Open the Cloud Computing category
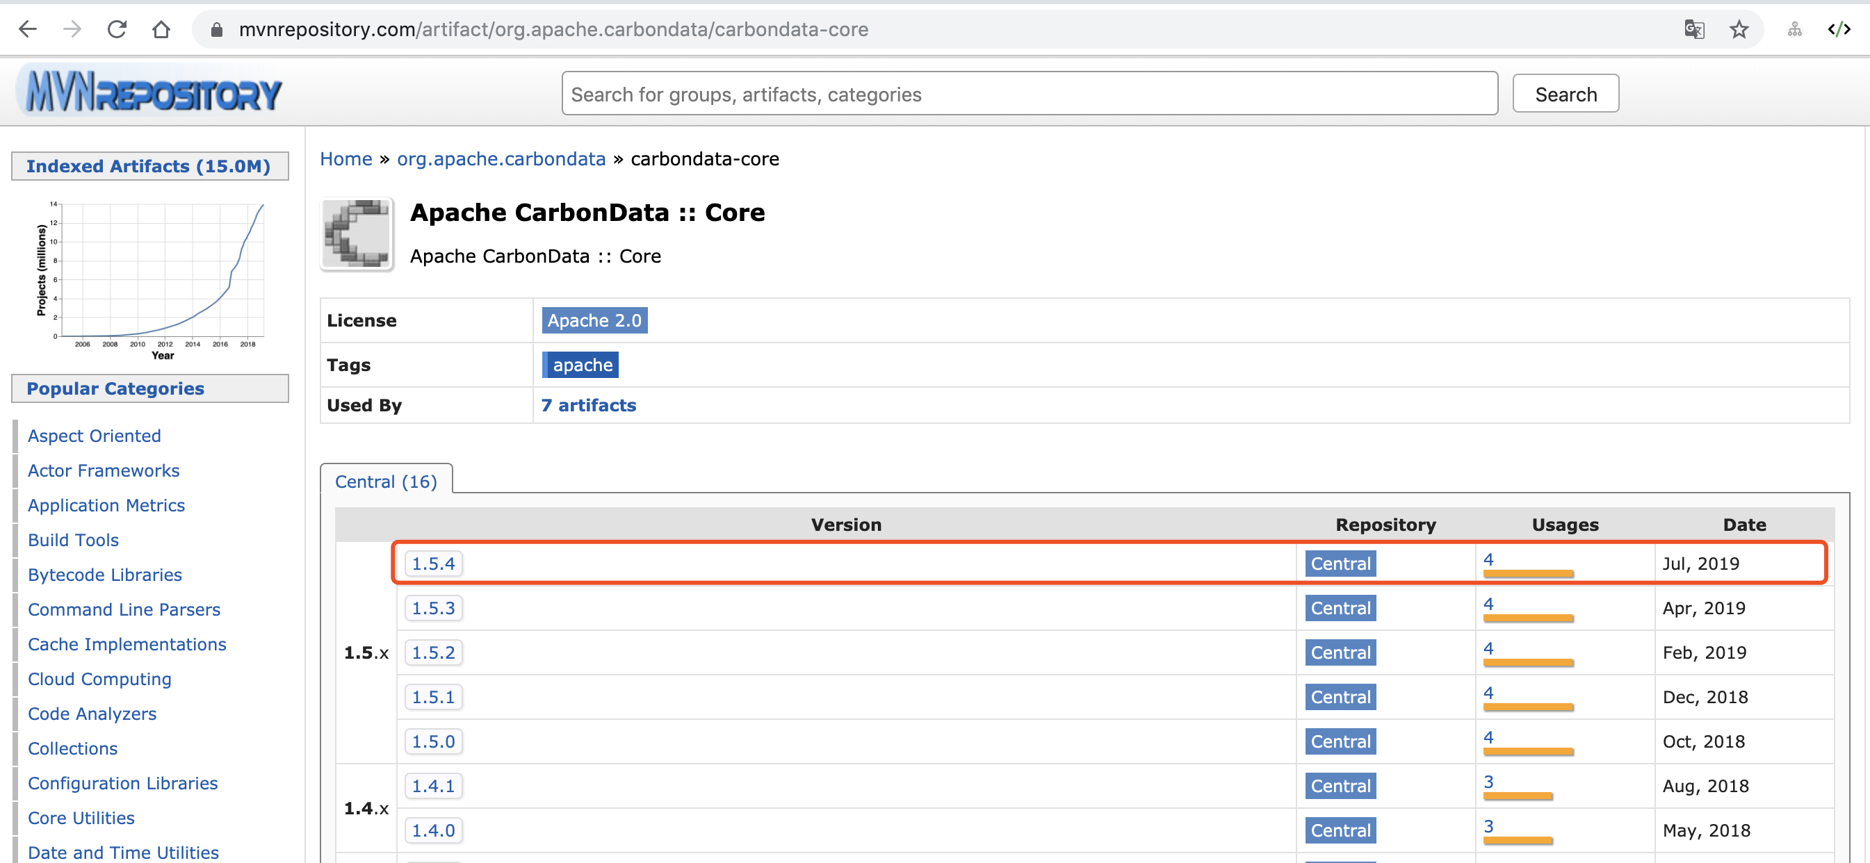 tap(99, 679)
